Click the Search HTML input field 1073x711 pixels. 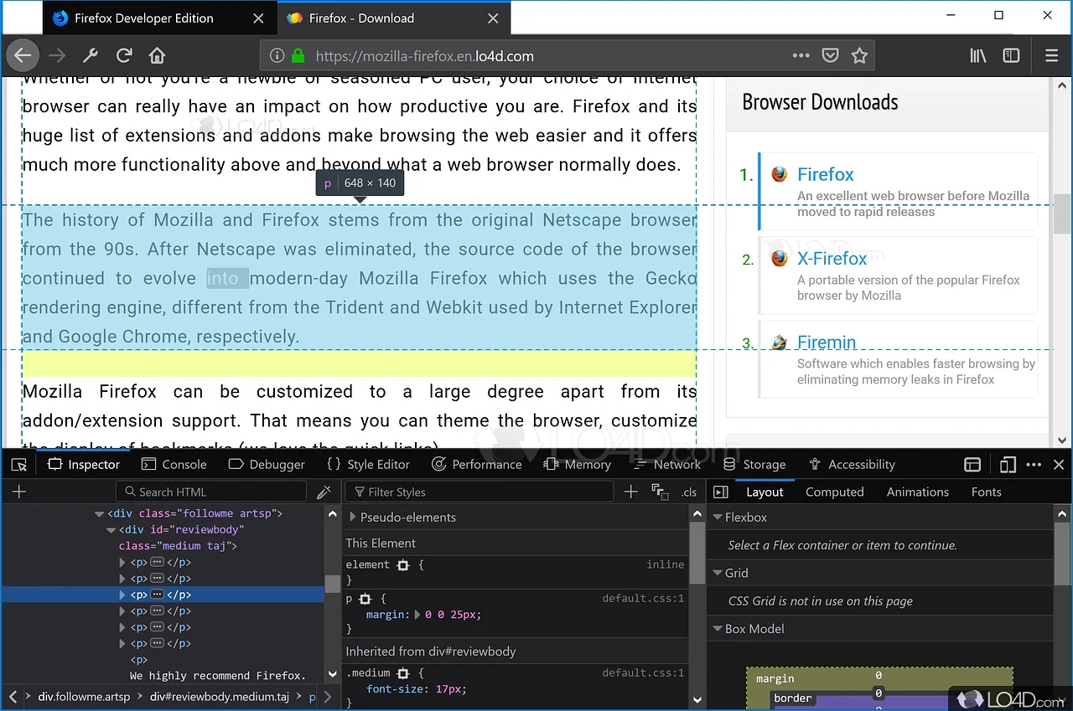218,492
